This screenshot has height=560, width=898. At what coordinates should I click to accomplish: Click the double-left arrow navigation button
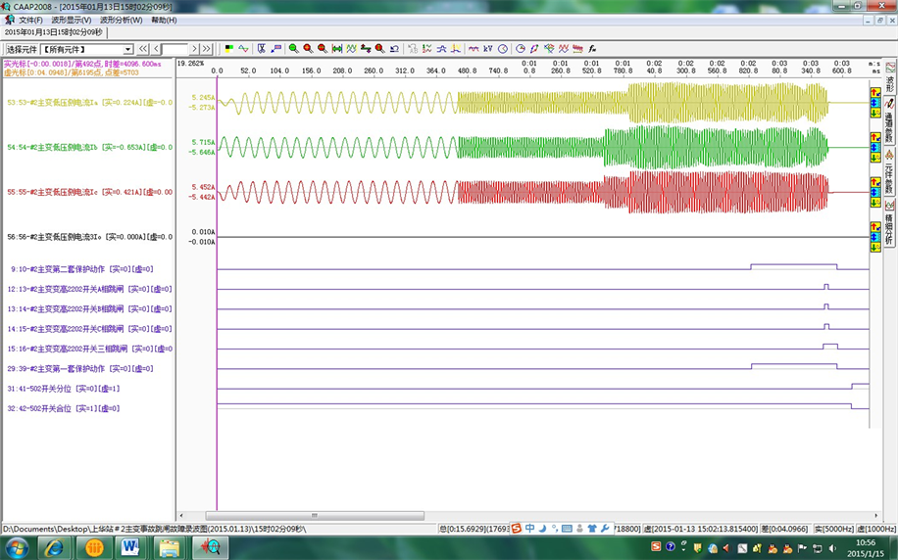coord(143,49)
